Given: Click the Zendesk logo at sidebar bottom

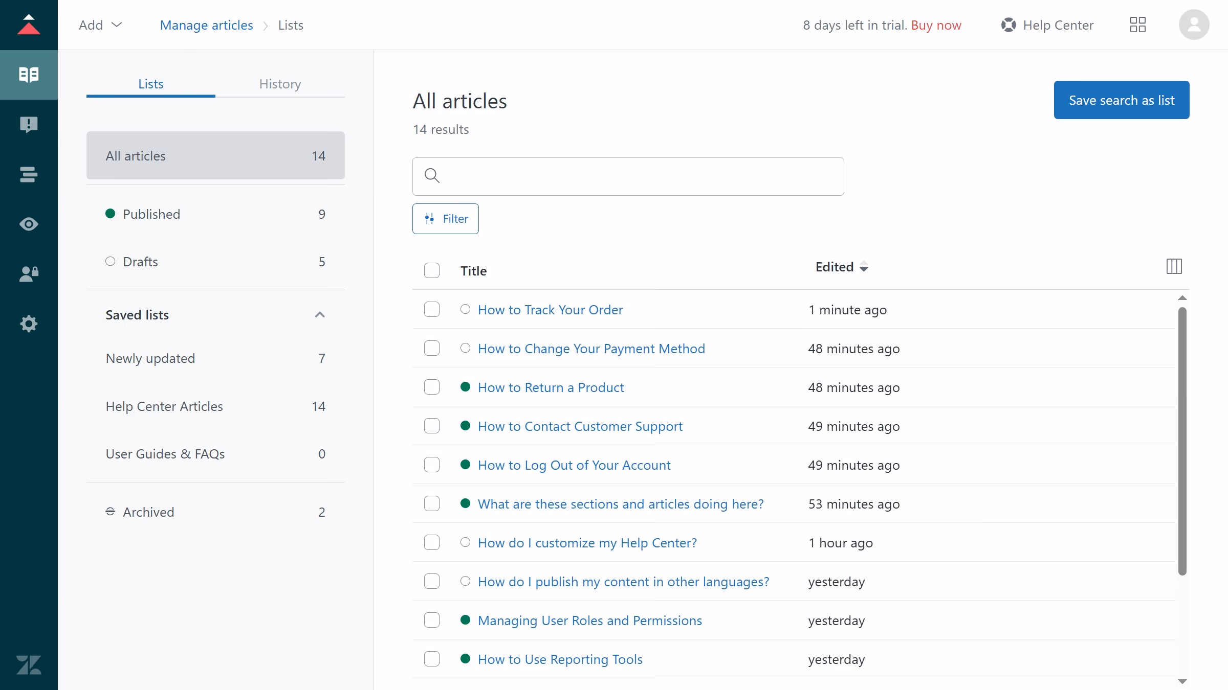Looking at the screenshot, I should (x=29, y=665).
